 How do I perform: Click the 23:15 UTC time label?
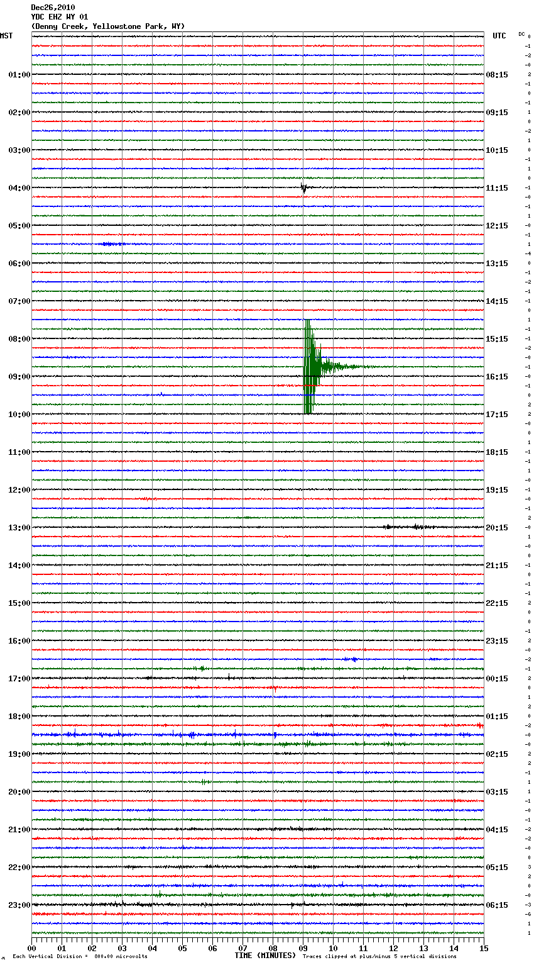pyautogui.click(x=497, y=641)
